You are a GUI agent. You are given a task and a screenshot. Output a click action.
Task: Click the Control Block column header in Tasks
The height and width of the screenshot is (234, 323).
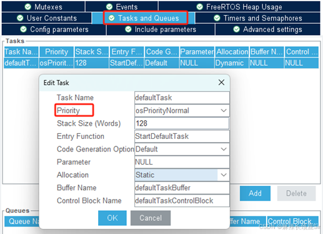[302, 52]
